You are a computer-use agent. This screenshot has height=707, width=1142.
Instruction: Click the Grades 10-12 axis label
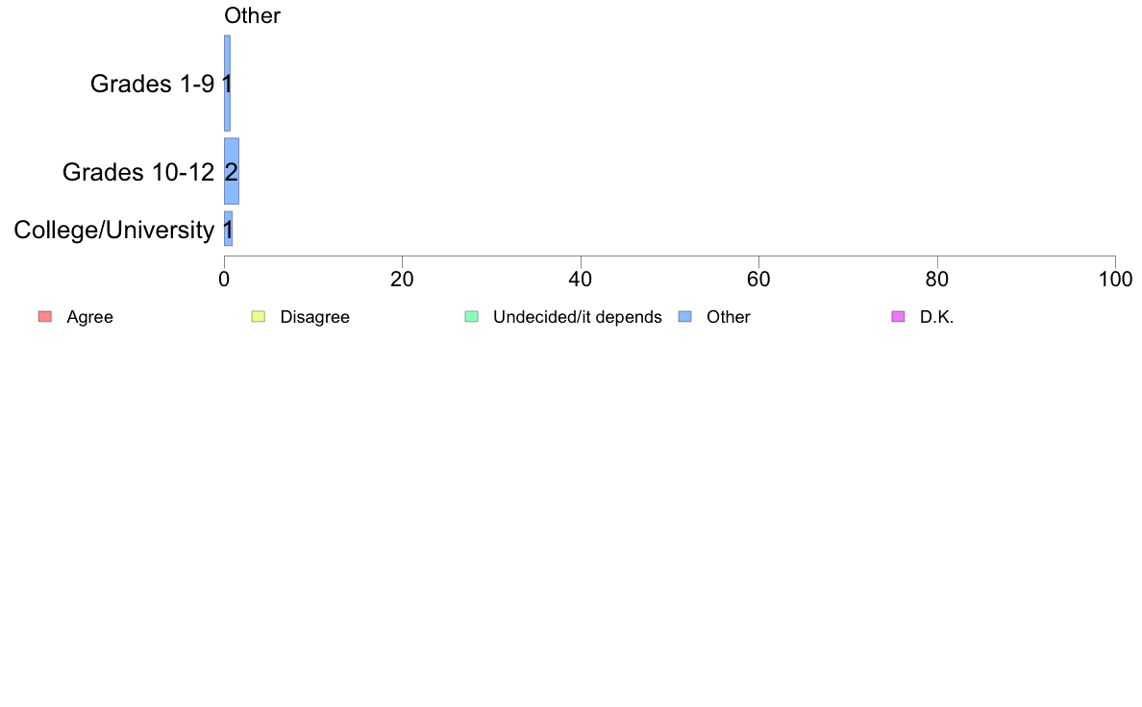[x=138, y=172]
